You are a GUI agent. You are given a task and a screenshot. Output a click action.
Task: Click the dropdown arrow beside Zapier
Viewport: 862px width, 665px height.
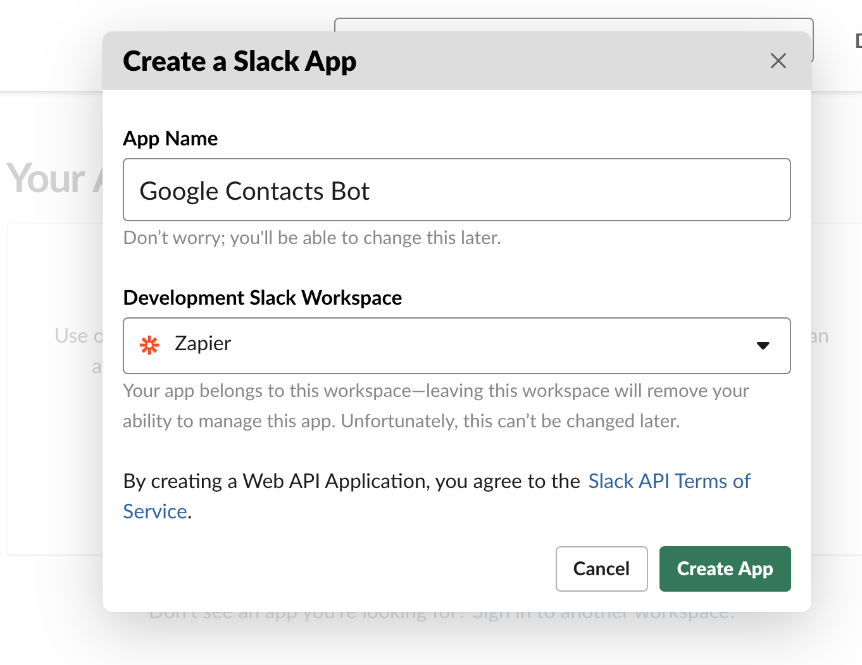(763, 345)
